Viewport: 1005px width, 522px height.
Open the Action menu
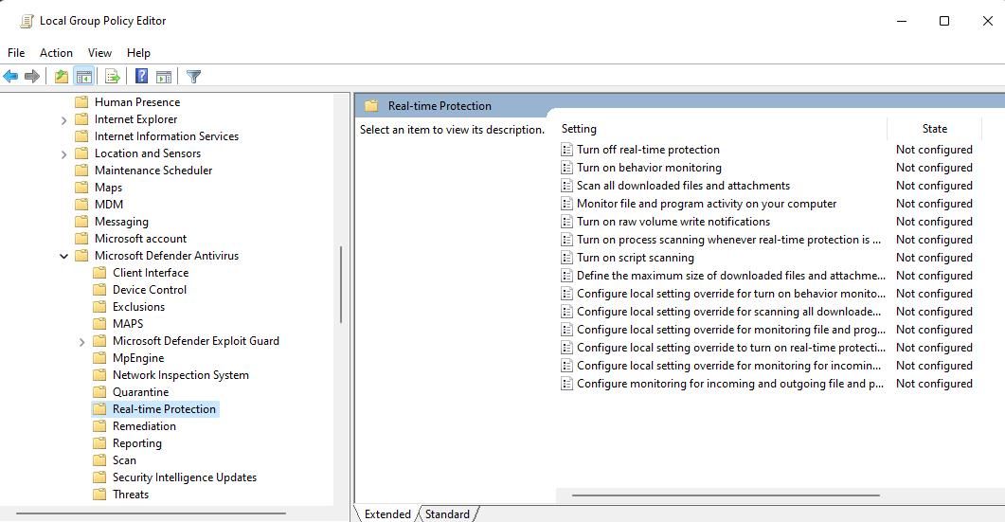pyautogui.click(x=56, y=53)
